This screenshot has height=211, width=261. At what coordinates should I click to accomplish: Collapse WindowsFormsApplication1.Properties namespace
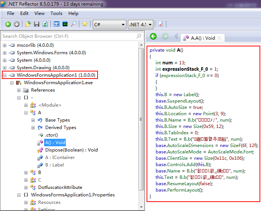tap(19, 195)
